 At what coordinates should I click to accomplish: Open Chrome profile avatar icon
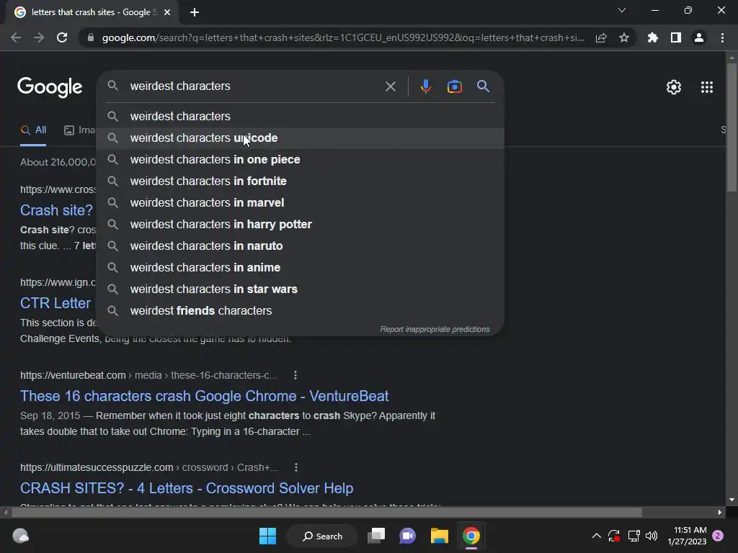click(699, 37)
